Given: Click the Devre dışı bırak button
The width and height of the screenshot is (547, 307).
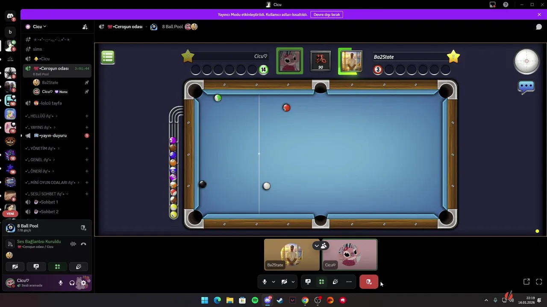Looking at the screenshot, I should pos(326,14).
